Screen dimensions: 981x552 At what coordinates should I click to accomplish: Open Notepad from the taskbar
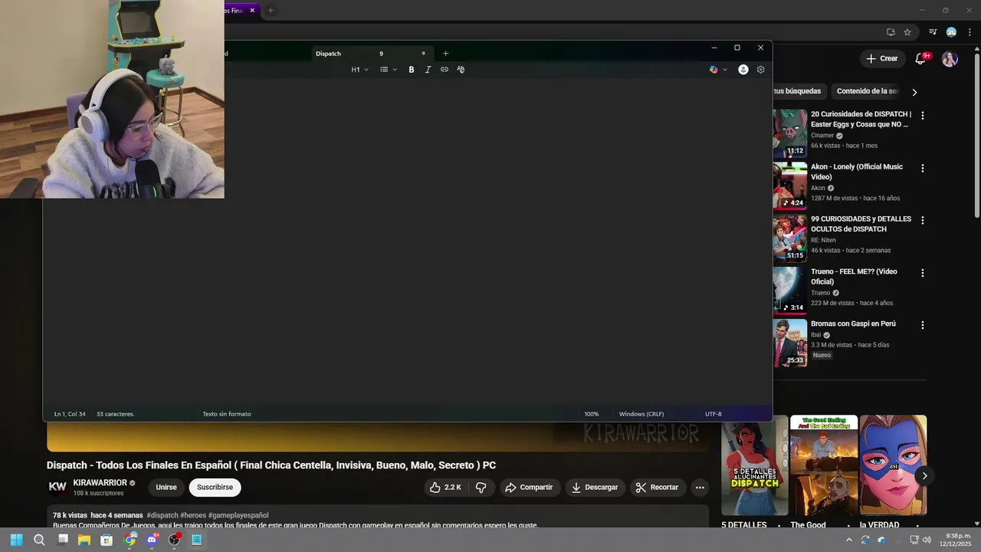196,540
